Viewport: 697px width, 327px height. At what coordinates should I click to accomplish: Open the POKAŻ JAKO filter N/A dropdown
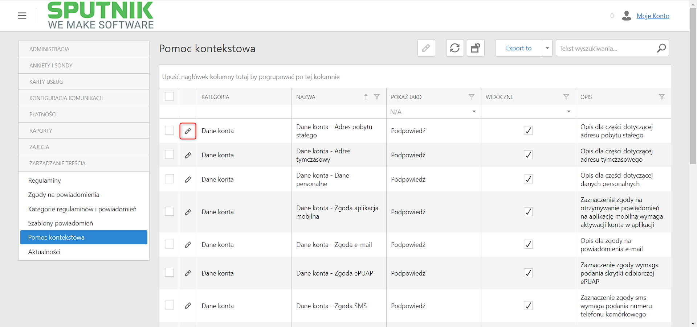coord(433,112)
